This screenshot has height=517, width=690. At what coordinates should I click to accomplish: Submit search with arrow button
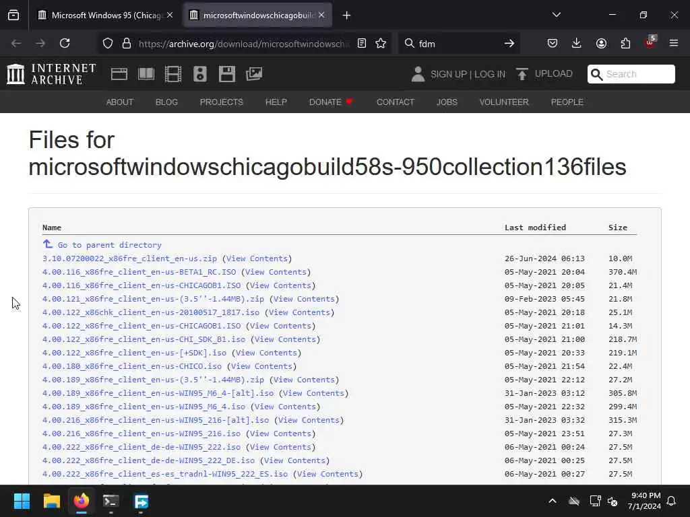click(509, 43)
